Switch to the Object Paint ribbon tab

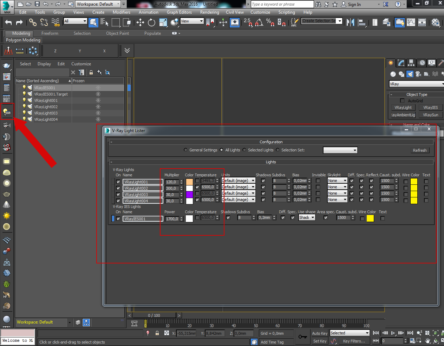(118, 33)
